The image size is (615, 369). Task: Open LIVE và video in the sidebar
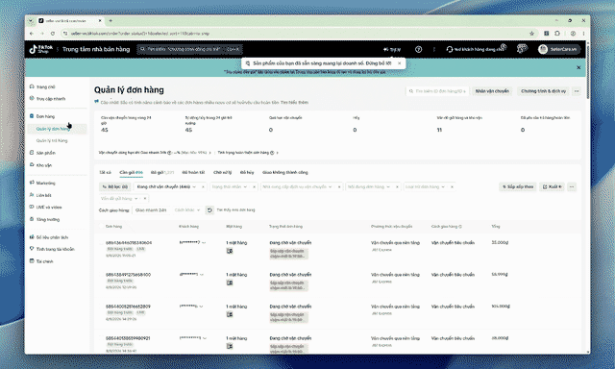pos(49,207)
